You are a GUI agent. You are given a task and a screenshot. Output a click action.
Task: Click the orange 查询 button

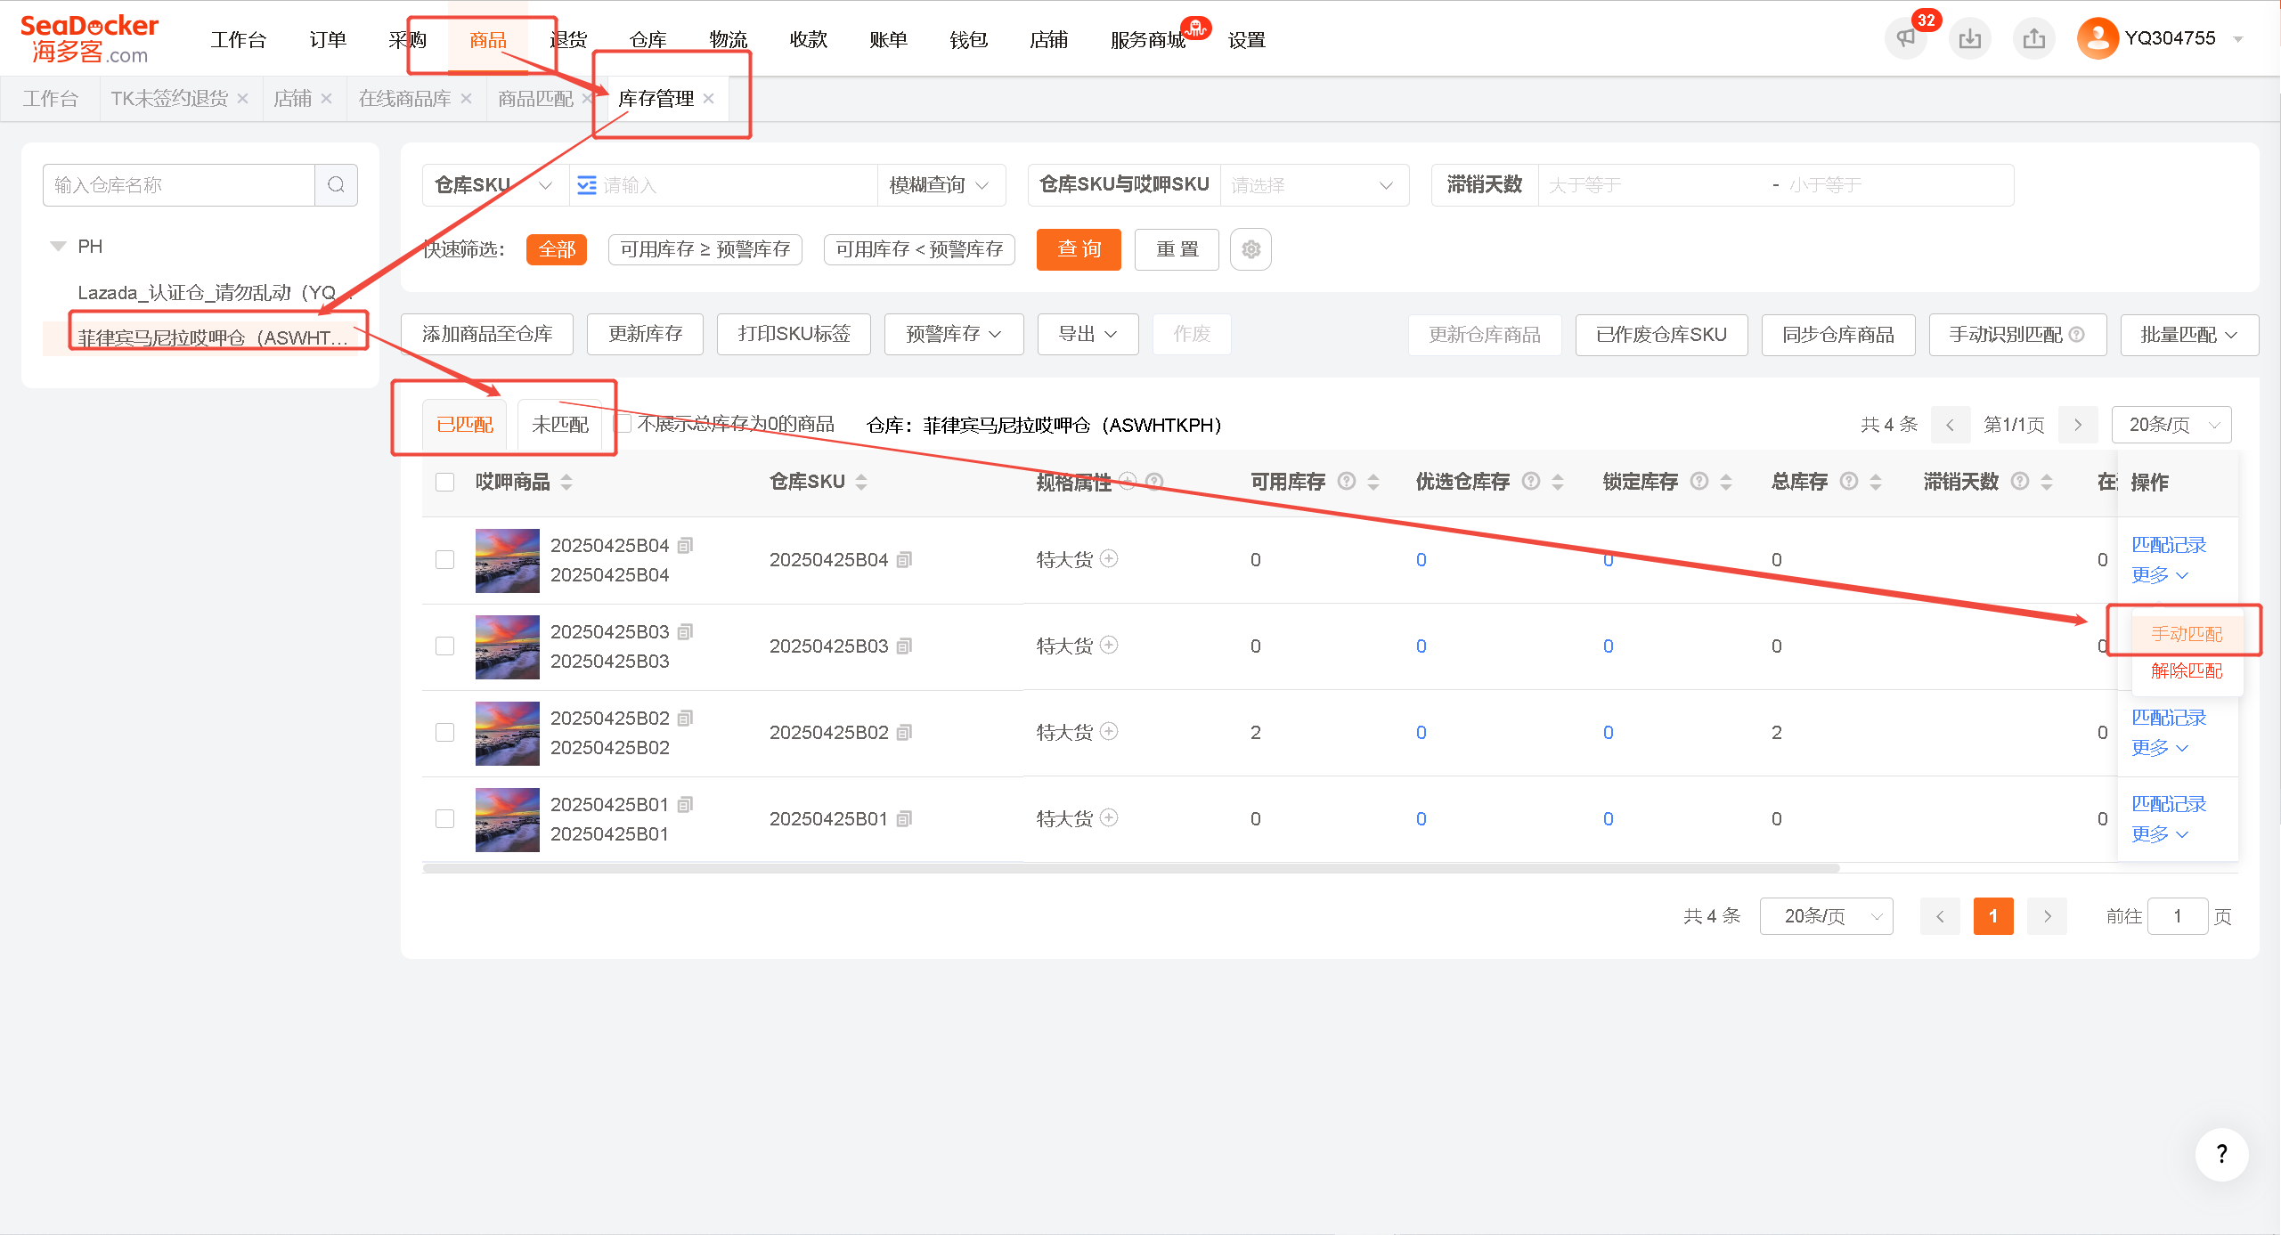(x=1079, y=249)
